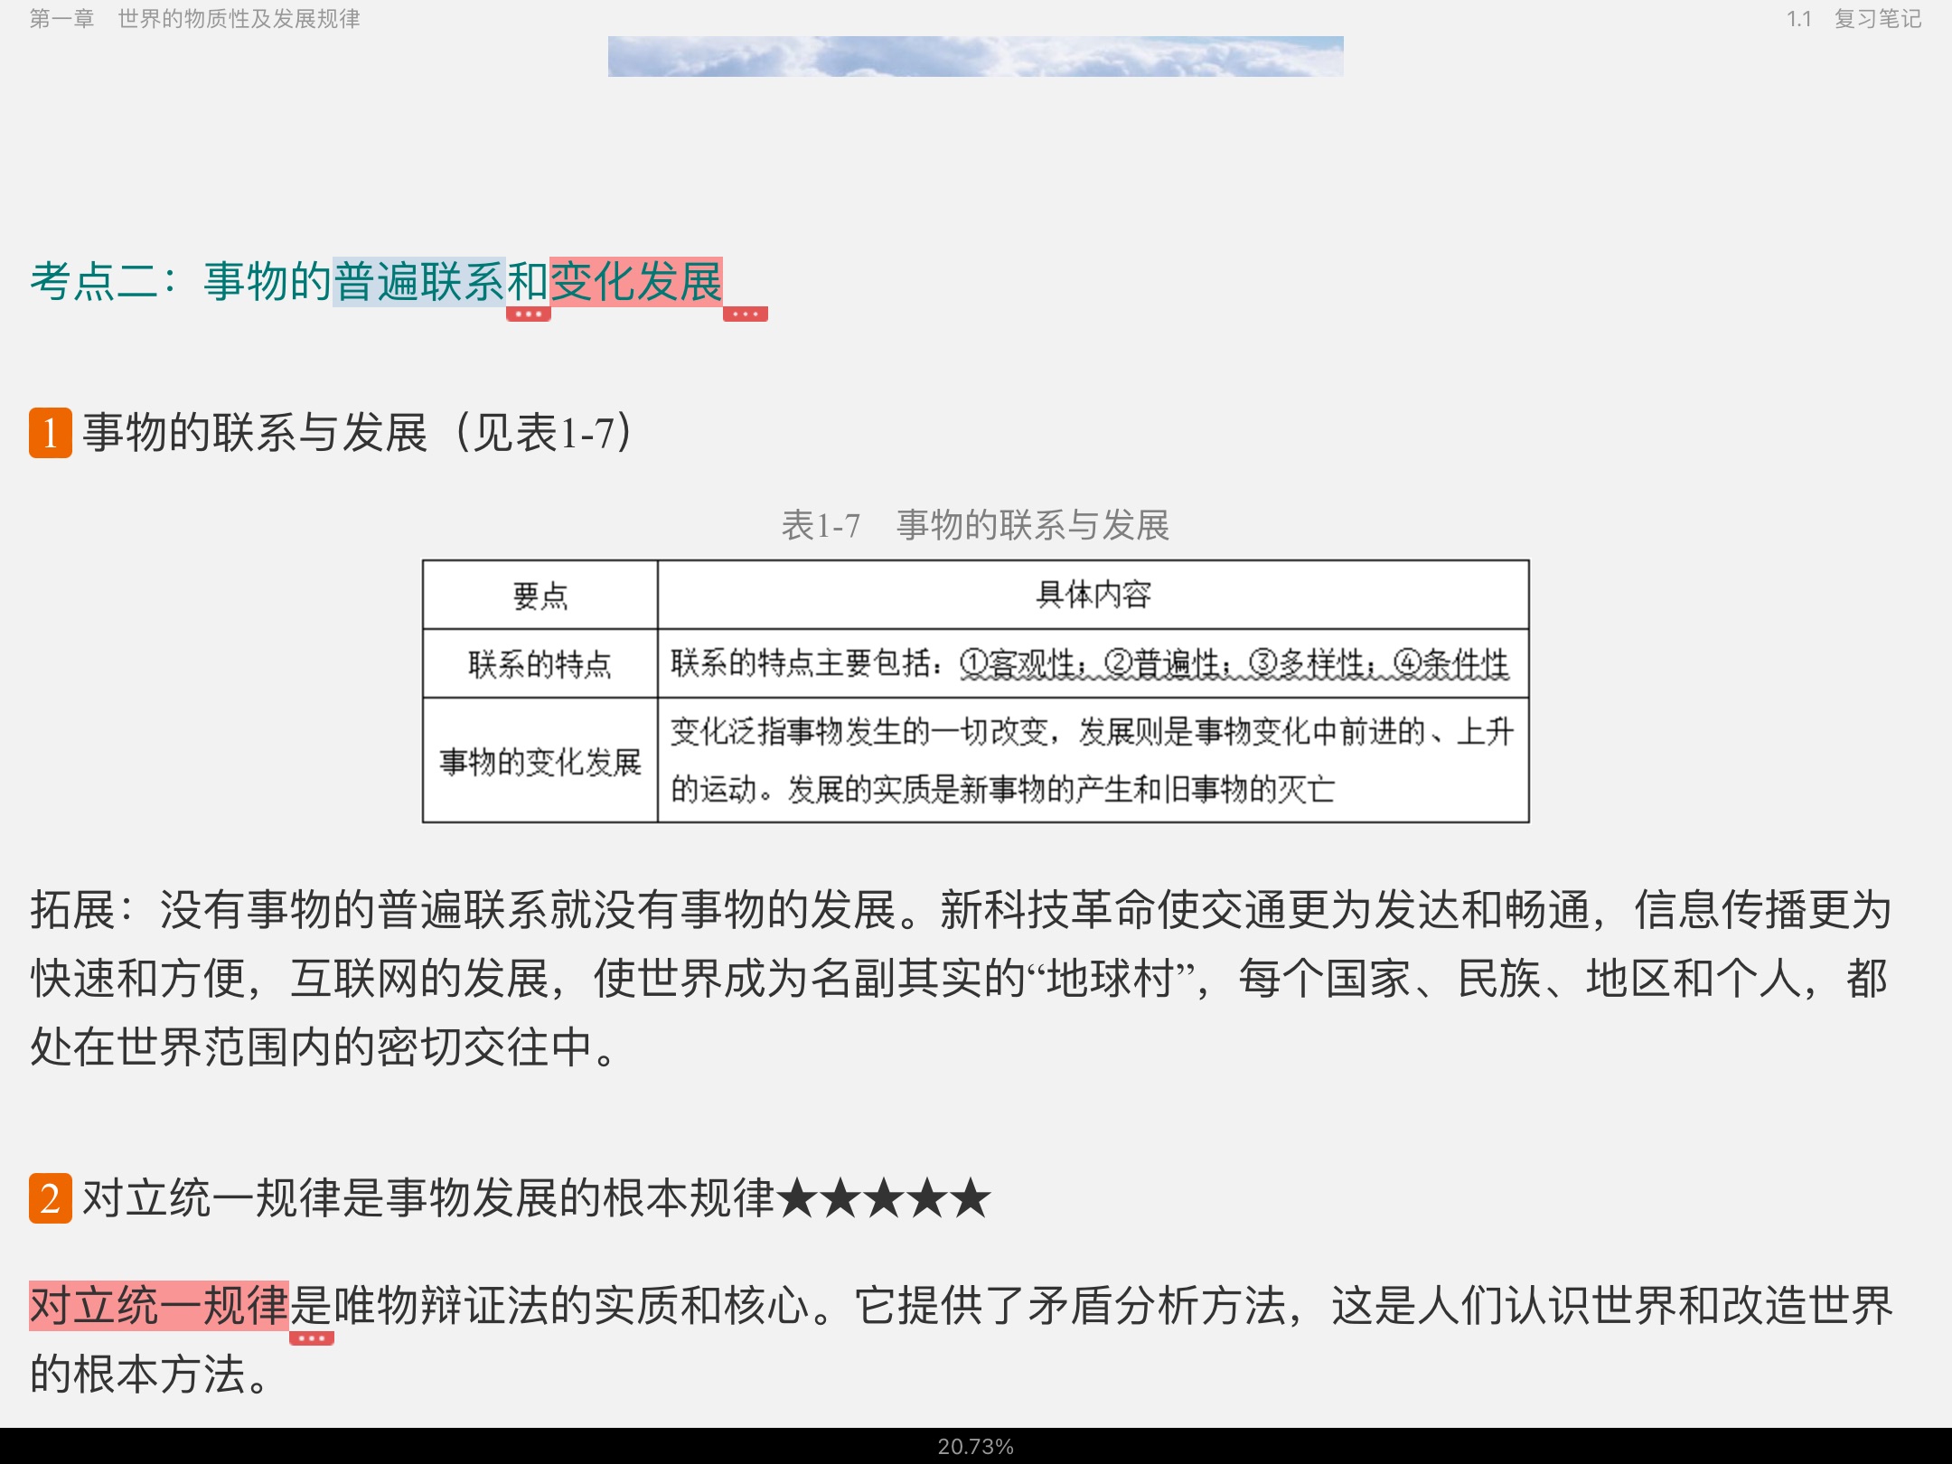Click the 事物的变化发展 table cell
The image size is (1952, 1464).
(540, 762)
